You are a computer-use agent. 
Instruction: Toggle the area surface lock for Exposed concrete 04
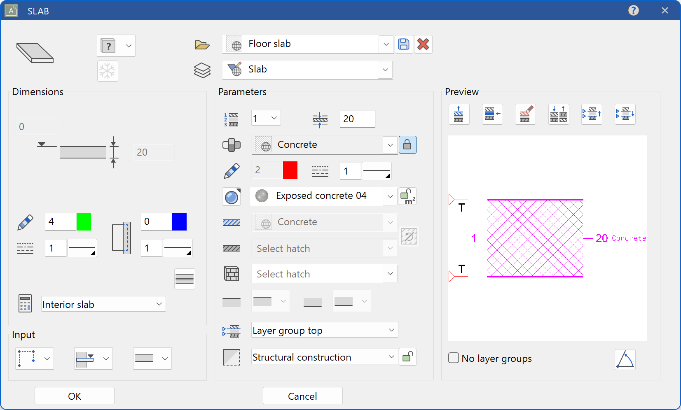click(407, 196)
